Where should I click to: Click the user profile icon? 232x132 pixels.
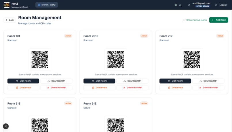pos(189,5)
